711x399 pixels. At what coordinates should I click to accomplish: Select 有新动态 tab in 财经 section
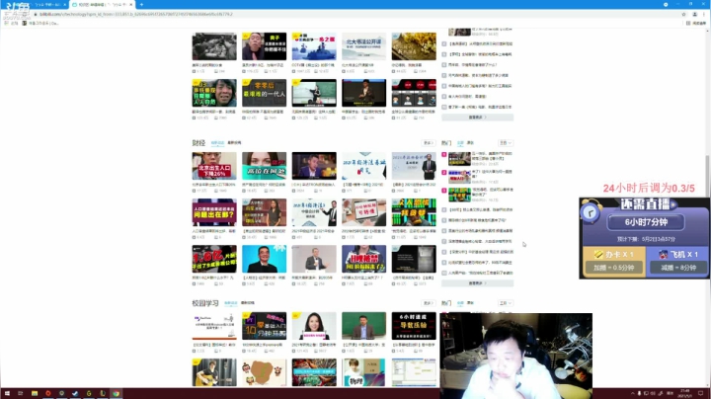coord(217,143)
